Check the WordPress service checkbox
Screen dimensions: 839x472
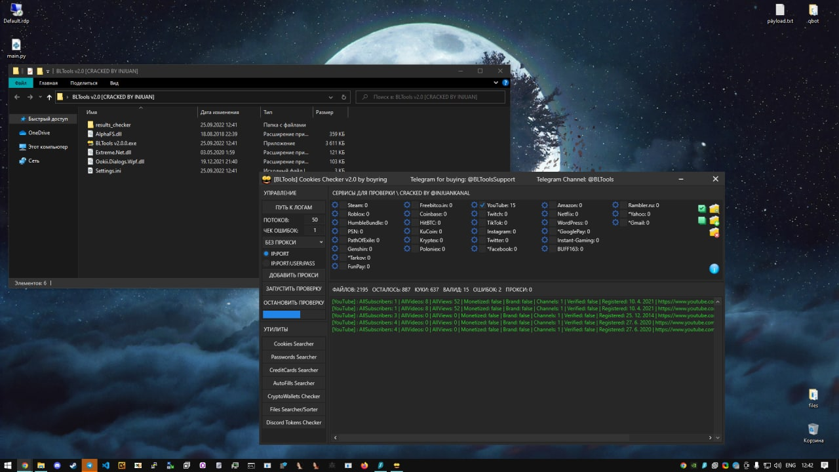click(553, 223)
